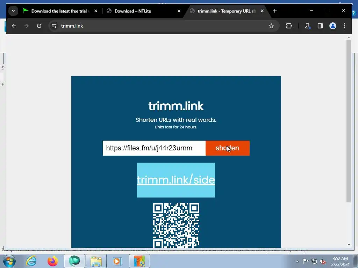This screenshot has height=268, width=358.
Task: Minimize the browser window
Action: click(x=312, y=11)
